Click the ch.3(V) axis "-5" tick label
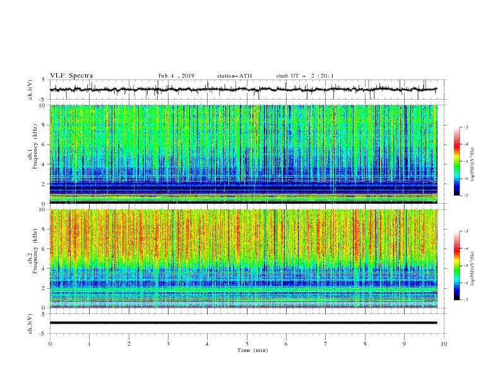Viewport: 500px width, 386px height. [43, 334]
